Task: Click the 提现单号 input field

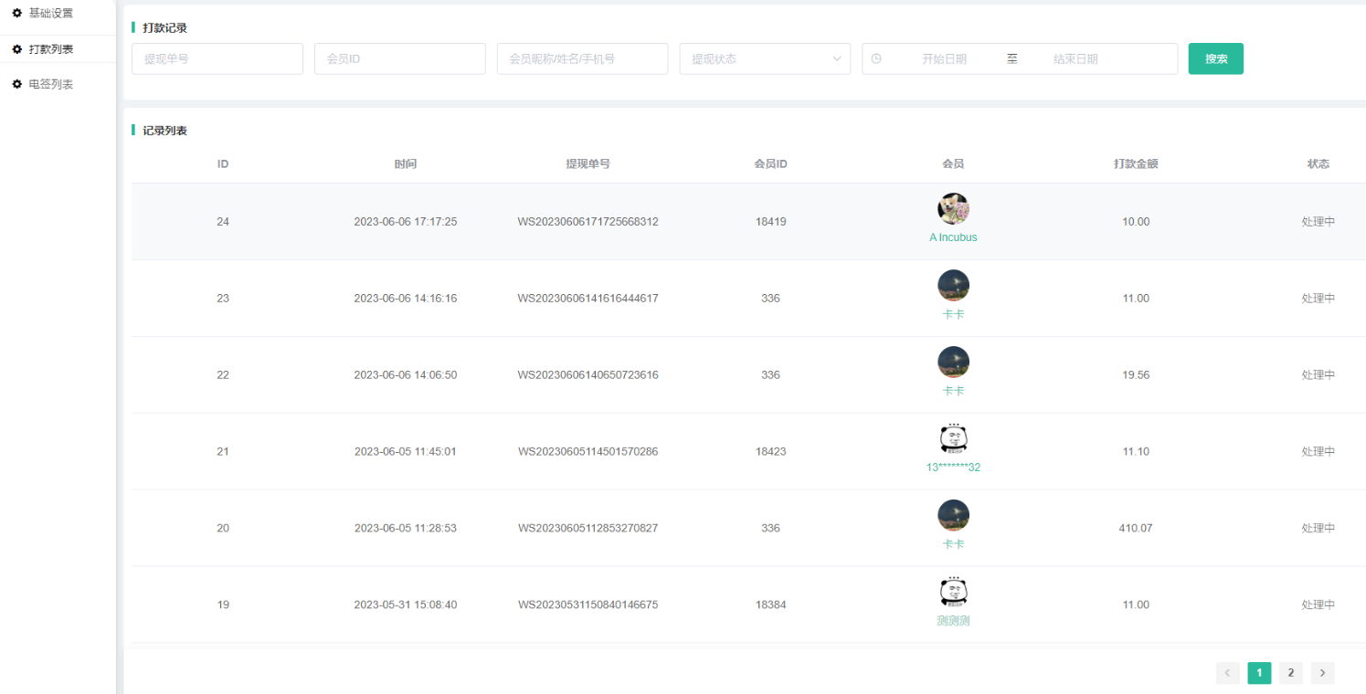Action: tap(217, 58)
